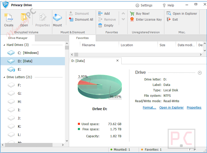
Task: Select the E: mounted drive
Action: click(x=33, y=69)
